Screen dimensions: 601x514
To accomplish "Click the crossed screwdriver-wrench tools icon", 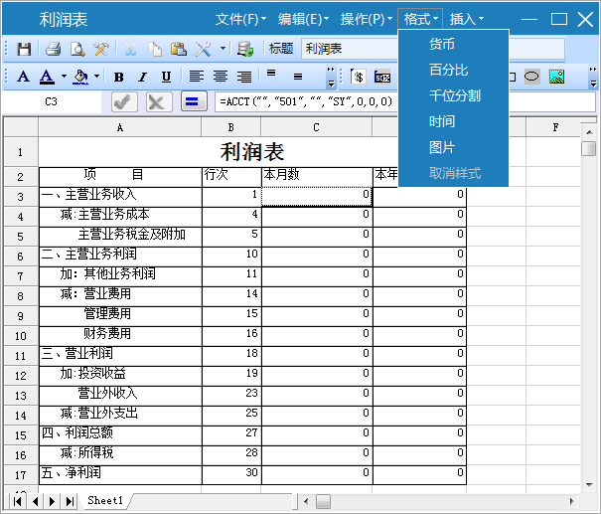I will pyautogui.click(x=203, y=49).
